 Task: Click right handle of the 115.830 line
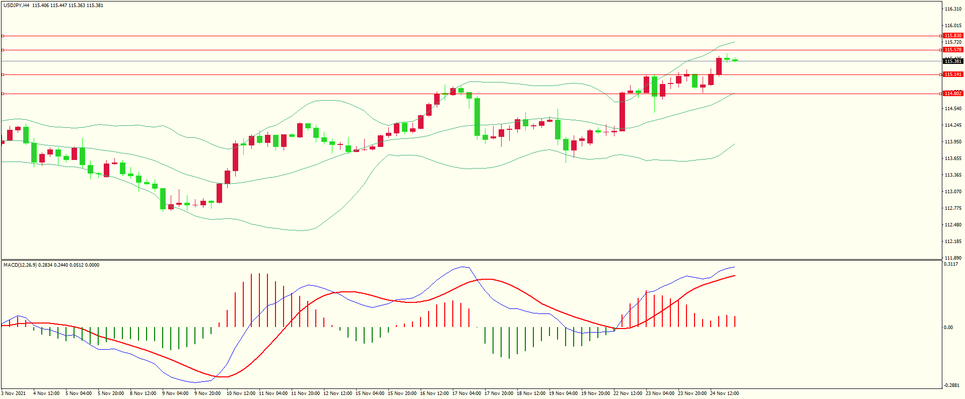pos(941,36)
